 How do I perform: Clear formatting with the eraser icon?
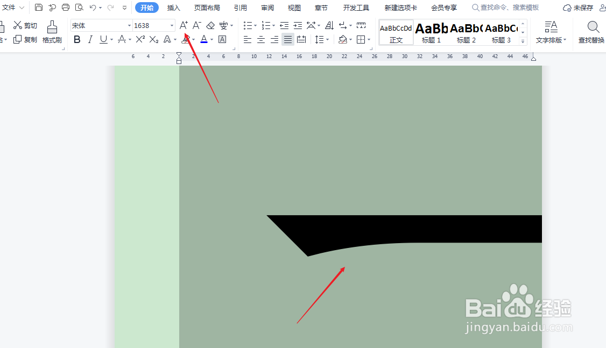tap(210, 25)
